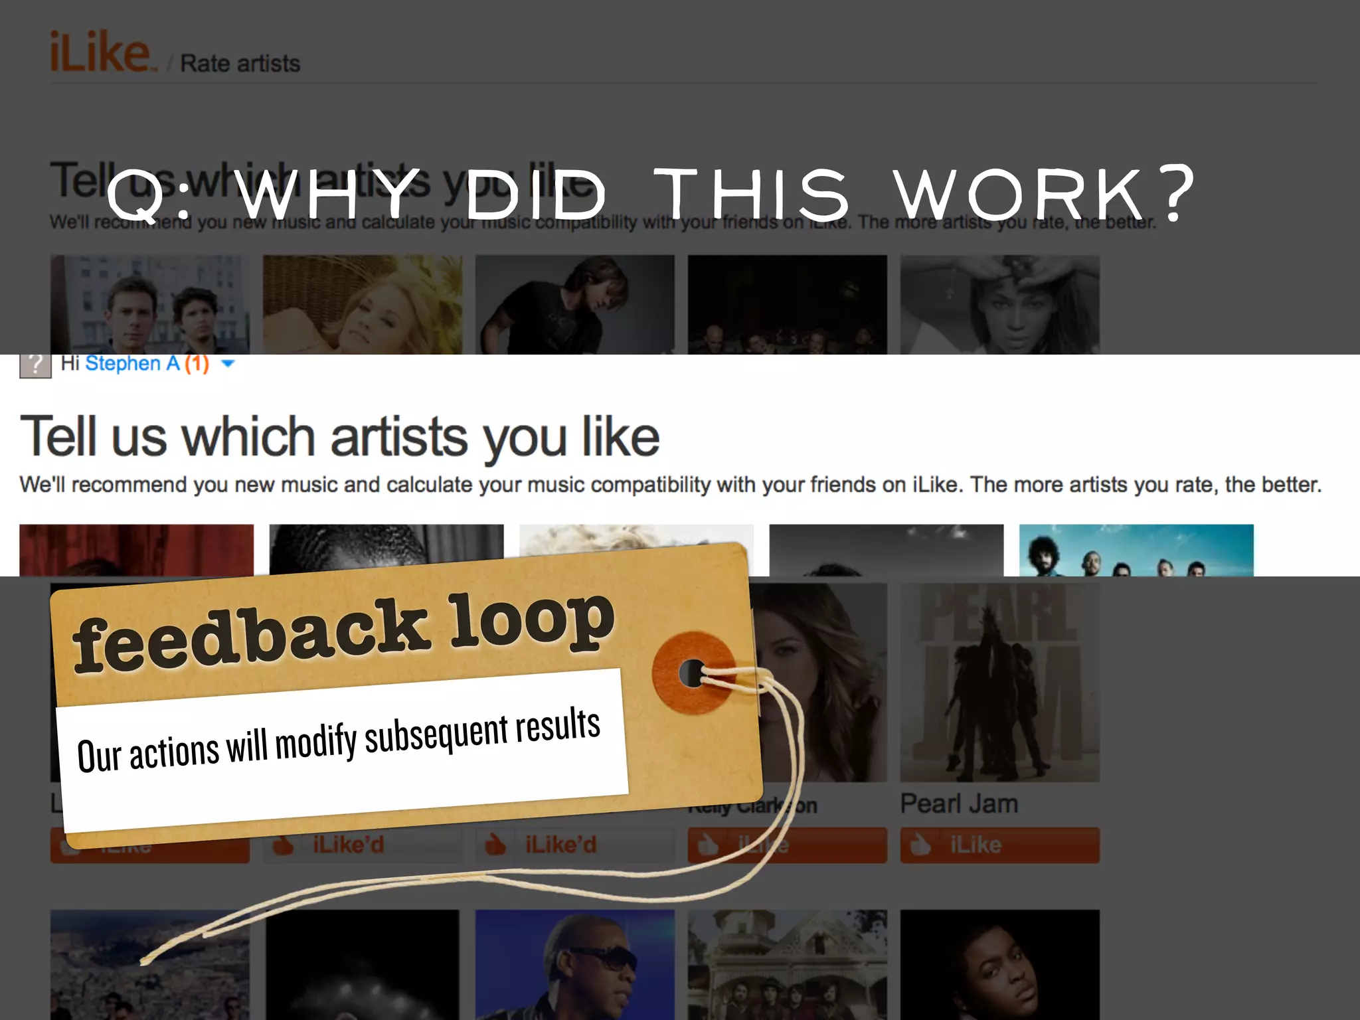Click the iLike button text under Pearl Jam

976,845
